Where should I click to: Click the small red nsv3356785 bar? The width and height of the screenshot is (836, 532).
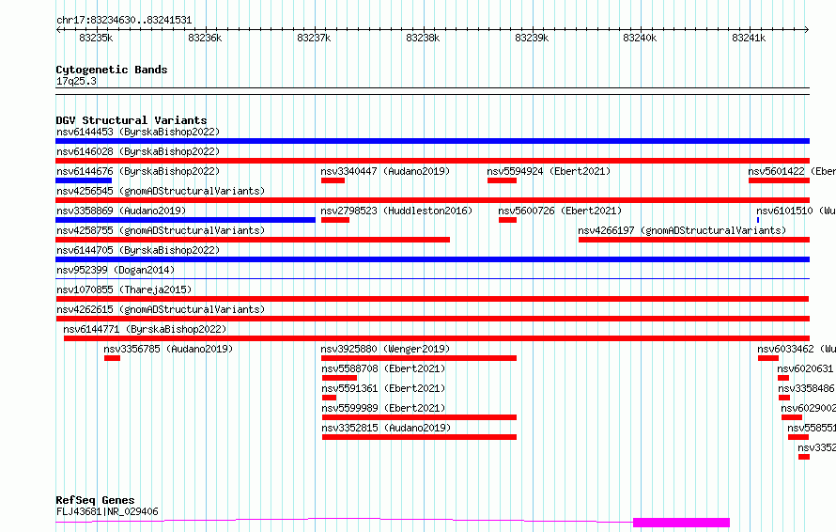point(112,358)
